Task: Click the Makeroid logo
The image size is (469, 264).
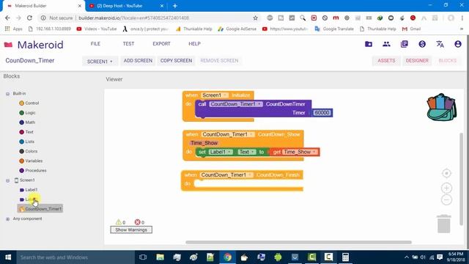Action: click(x=34, y=45)
